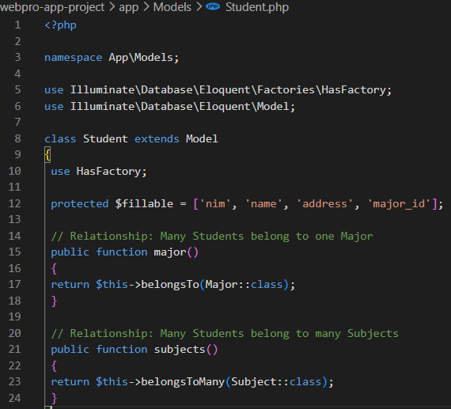
Task: Click the class keyword on line 8
Action: coord(60,139)
